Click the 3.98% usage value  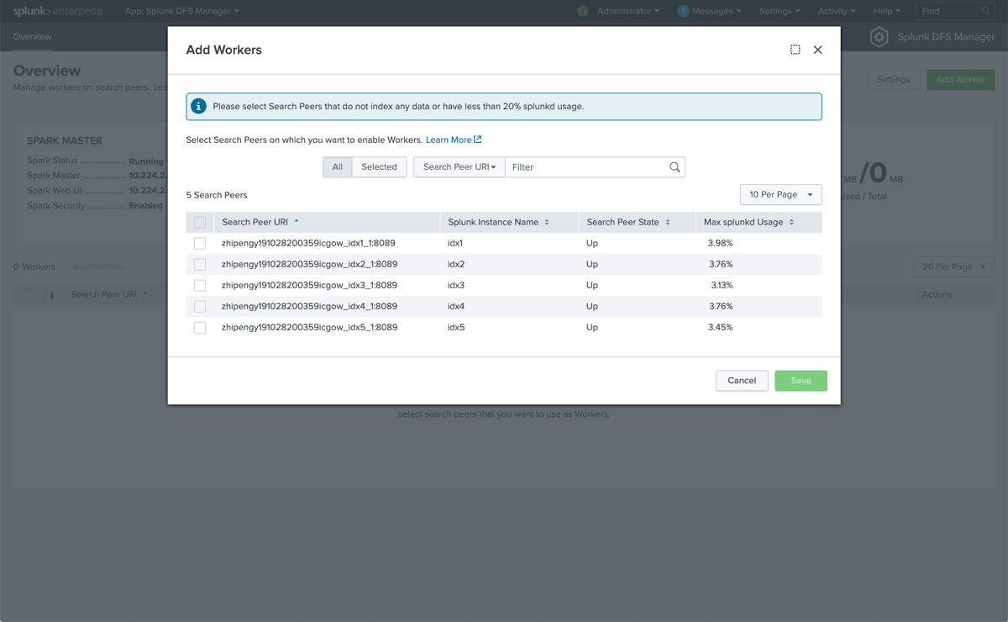click(720, 243)
